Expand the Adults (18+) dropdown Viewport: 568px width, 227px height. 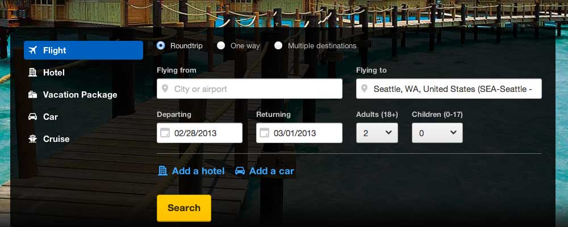(377, 133)
